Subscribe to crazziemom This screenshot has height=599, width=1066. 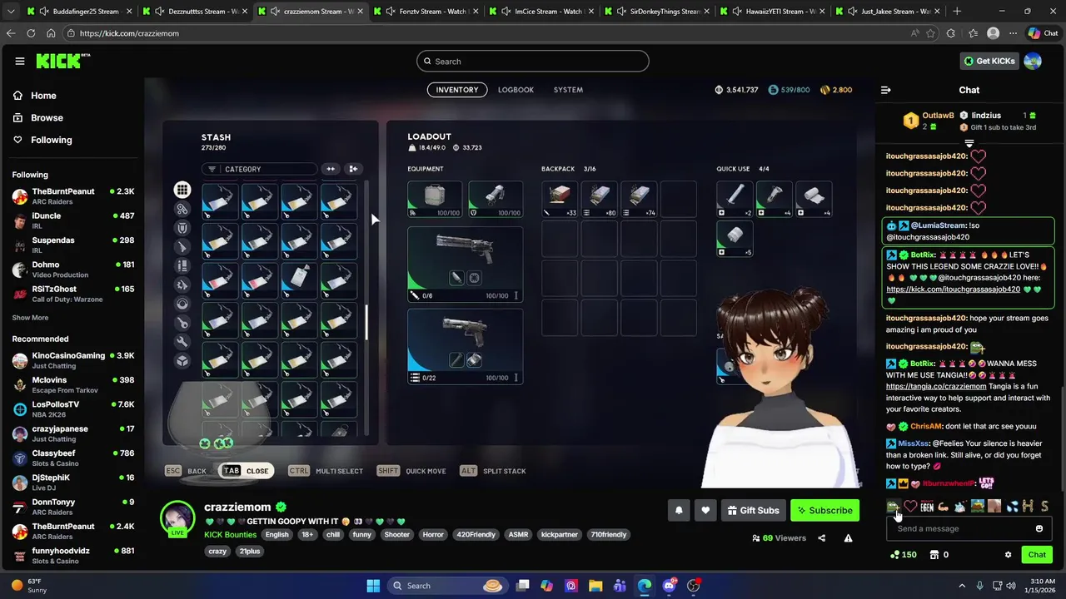pos(824,510)
